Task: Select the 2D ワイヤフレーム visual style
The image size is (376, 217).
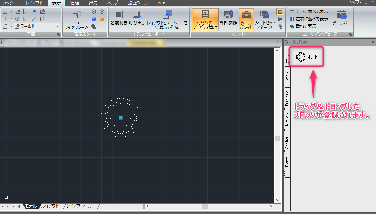Action: pos(77,20)
